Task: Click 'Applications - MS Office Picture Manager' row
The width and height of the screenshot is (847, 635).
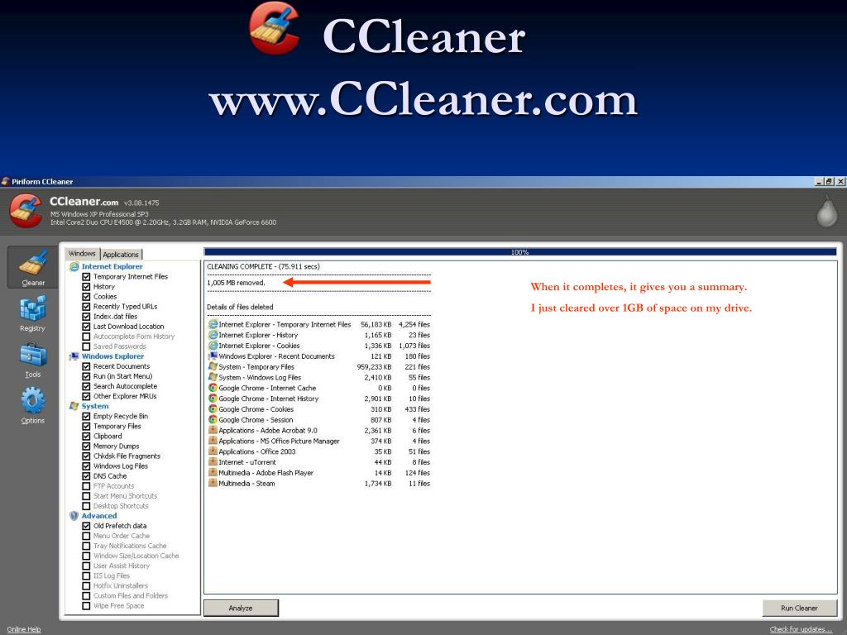Action: click(318, 442)
